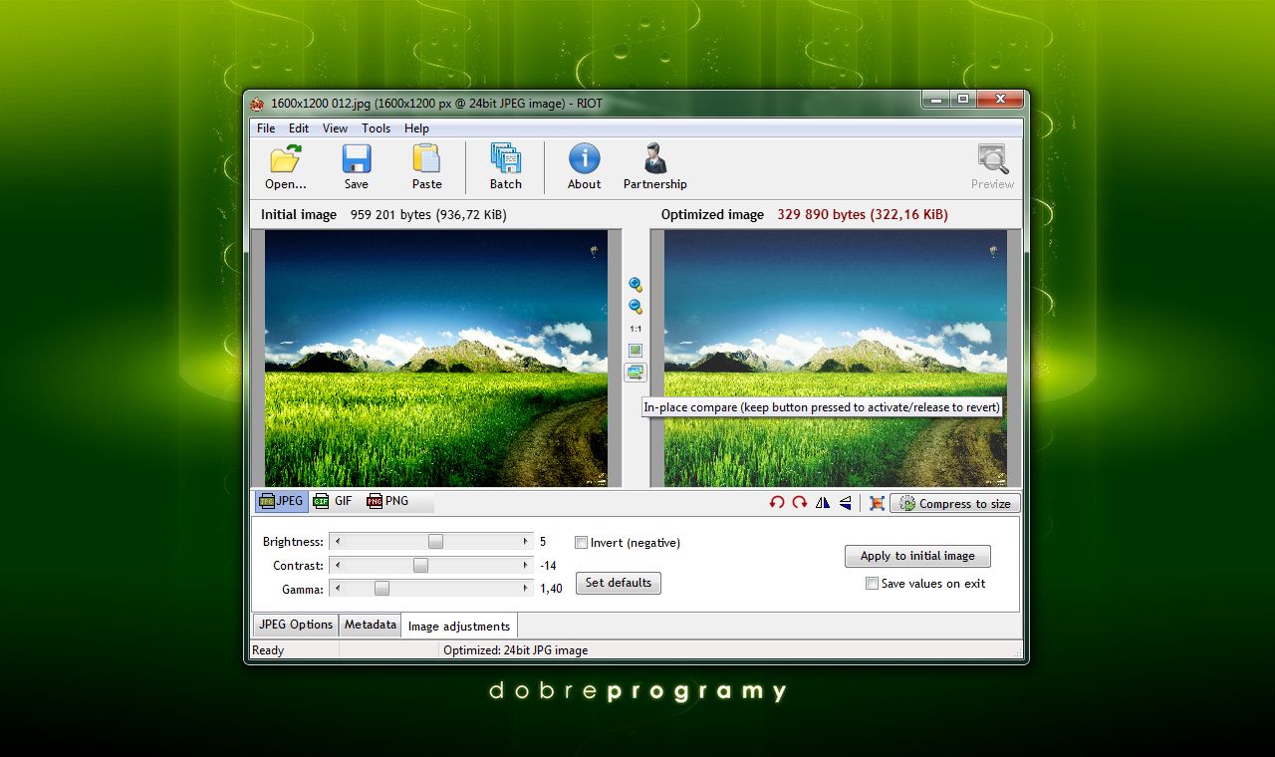Select GIF output format
Image resolution: width=1275 pixels, height=757 pixels.
click(x=333, y=501)
